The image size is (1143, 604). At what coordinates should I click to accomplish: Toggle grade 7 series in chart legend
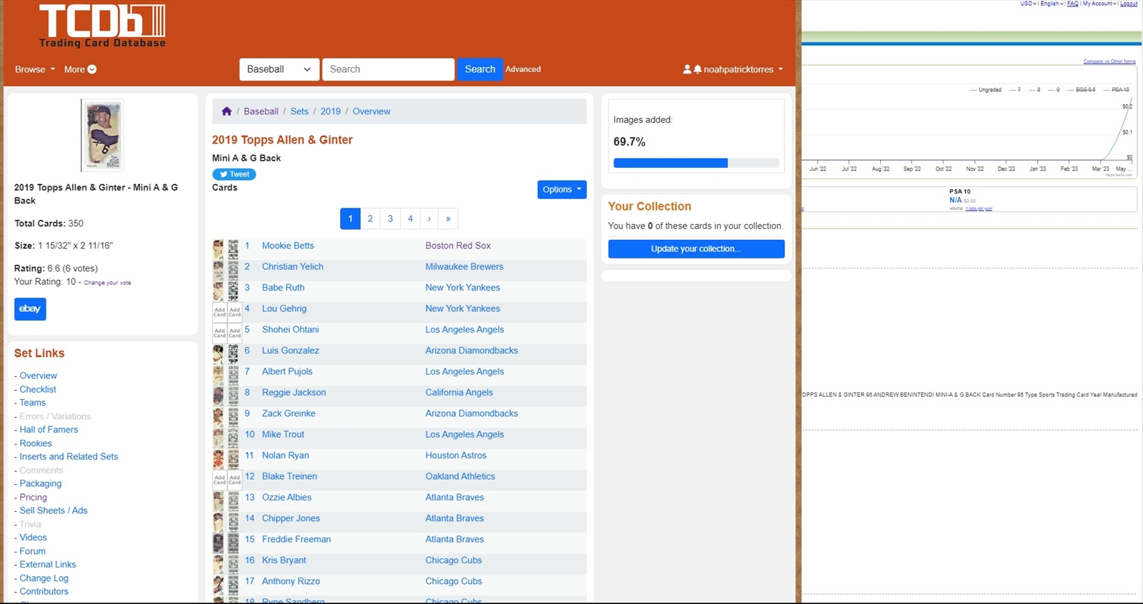click(x=1015, y=90)
